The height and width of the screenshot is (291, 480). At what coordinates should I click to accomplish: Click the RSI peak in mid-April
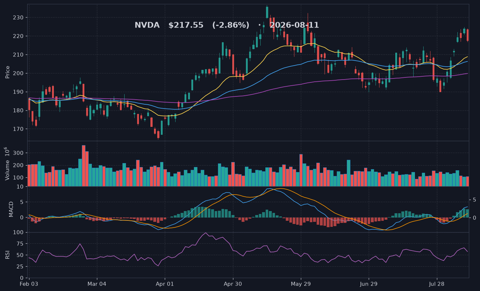pyautogui.click(x=206, y=233)
